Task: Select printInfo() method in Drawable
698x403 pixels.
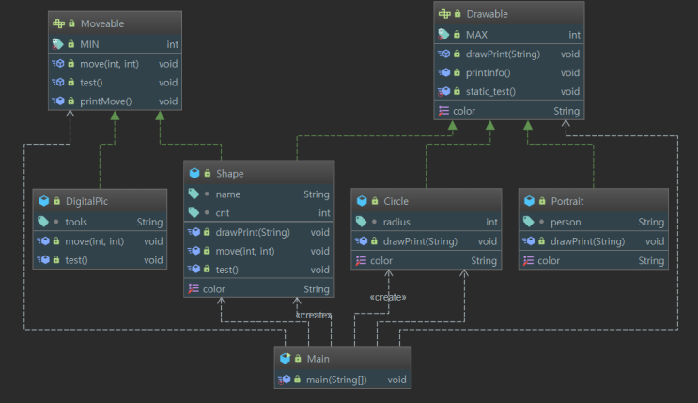Action: (489, 73)
